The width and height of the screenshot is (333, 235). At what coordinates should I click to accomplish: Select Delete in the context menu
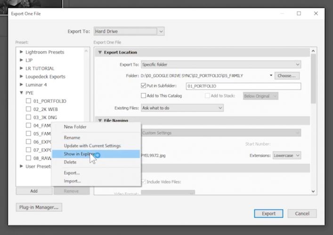coord(70,162)
